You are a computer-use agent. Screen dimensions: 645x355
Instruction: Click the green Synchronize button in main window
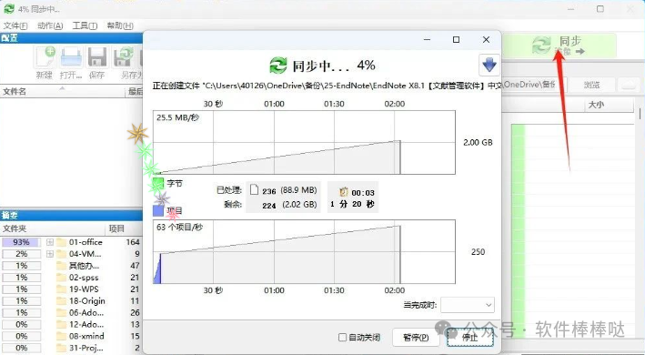[559, 46]
